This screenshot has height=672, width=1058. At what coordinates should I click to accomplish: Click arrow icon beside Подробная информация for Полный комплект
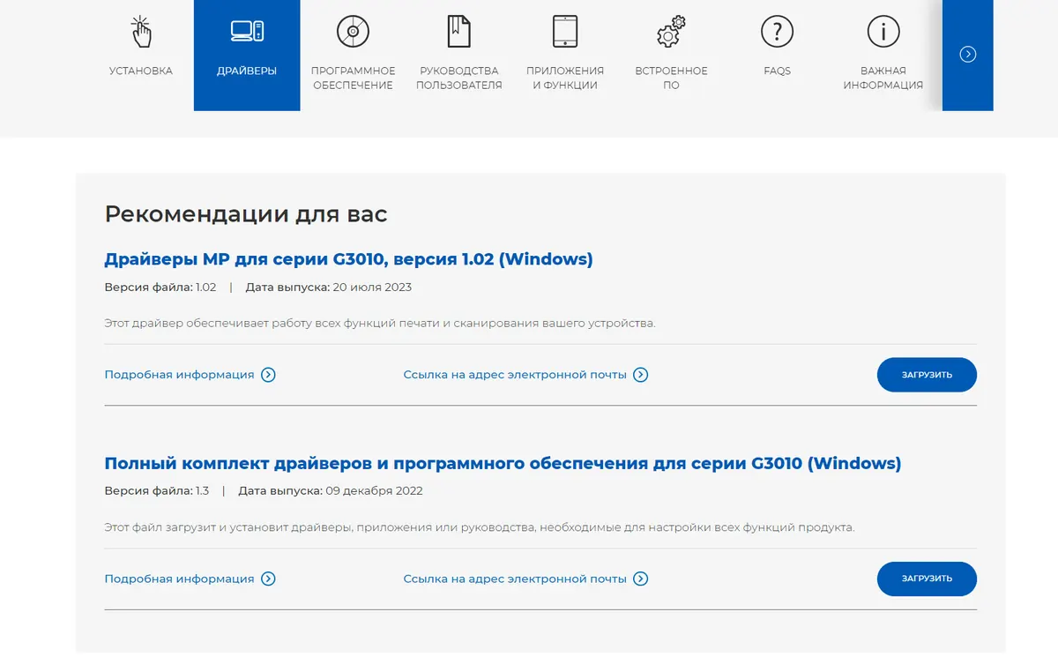point(268,579)
